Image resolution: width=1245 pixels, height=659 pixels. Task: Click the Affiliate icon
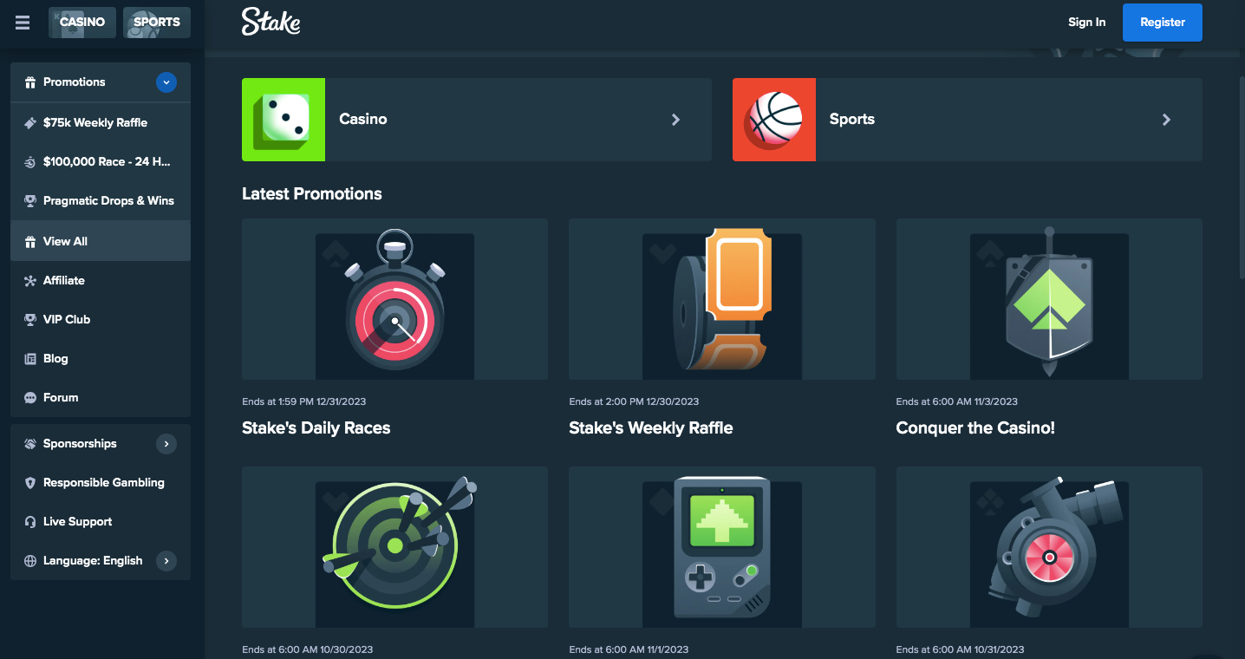coord(30,281)
